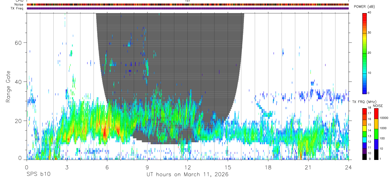Click the purple TX Freq strip bar
392x181 pixels.
[x=188, y=8]
